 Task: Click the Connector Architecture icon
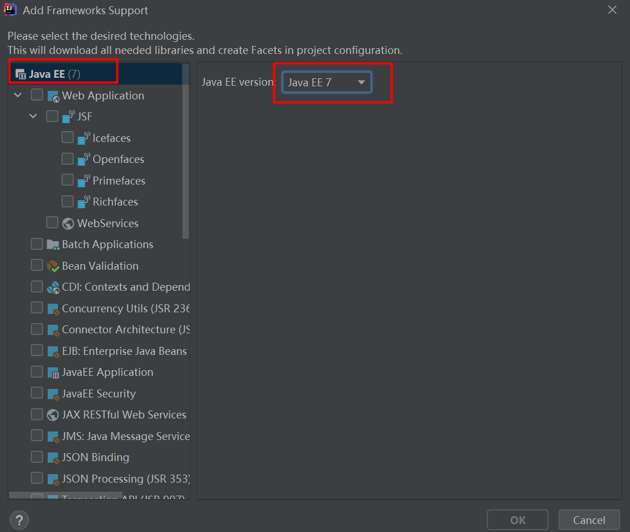pos(53,330)
